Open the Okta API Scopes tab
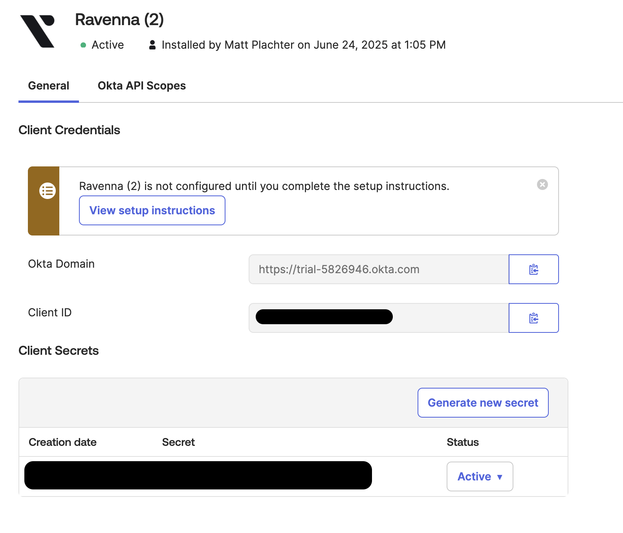 click(142, 86)
